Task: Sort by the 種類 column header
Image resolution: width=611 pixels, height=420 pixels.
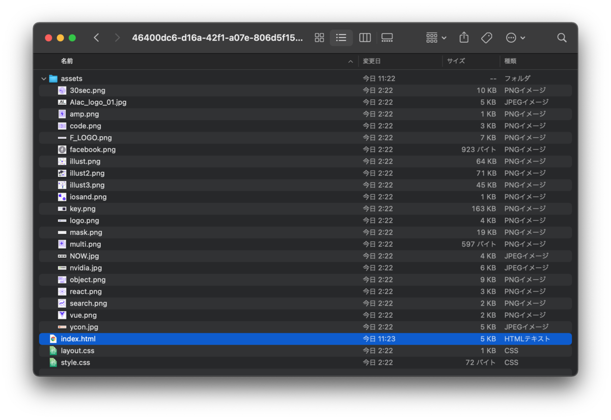Action: click(x=510, y=61)
